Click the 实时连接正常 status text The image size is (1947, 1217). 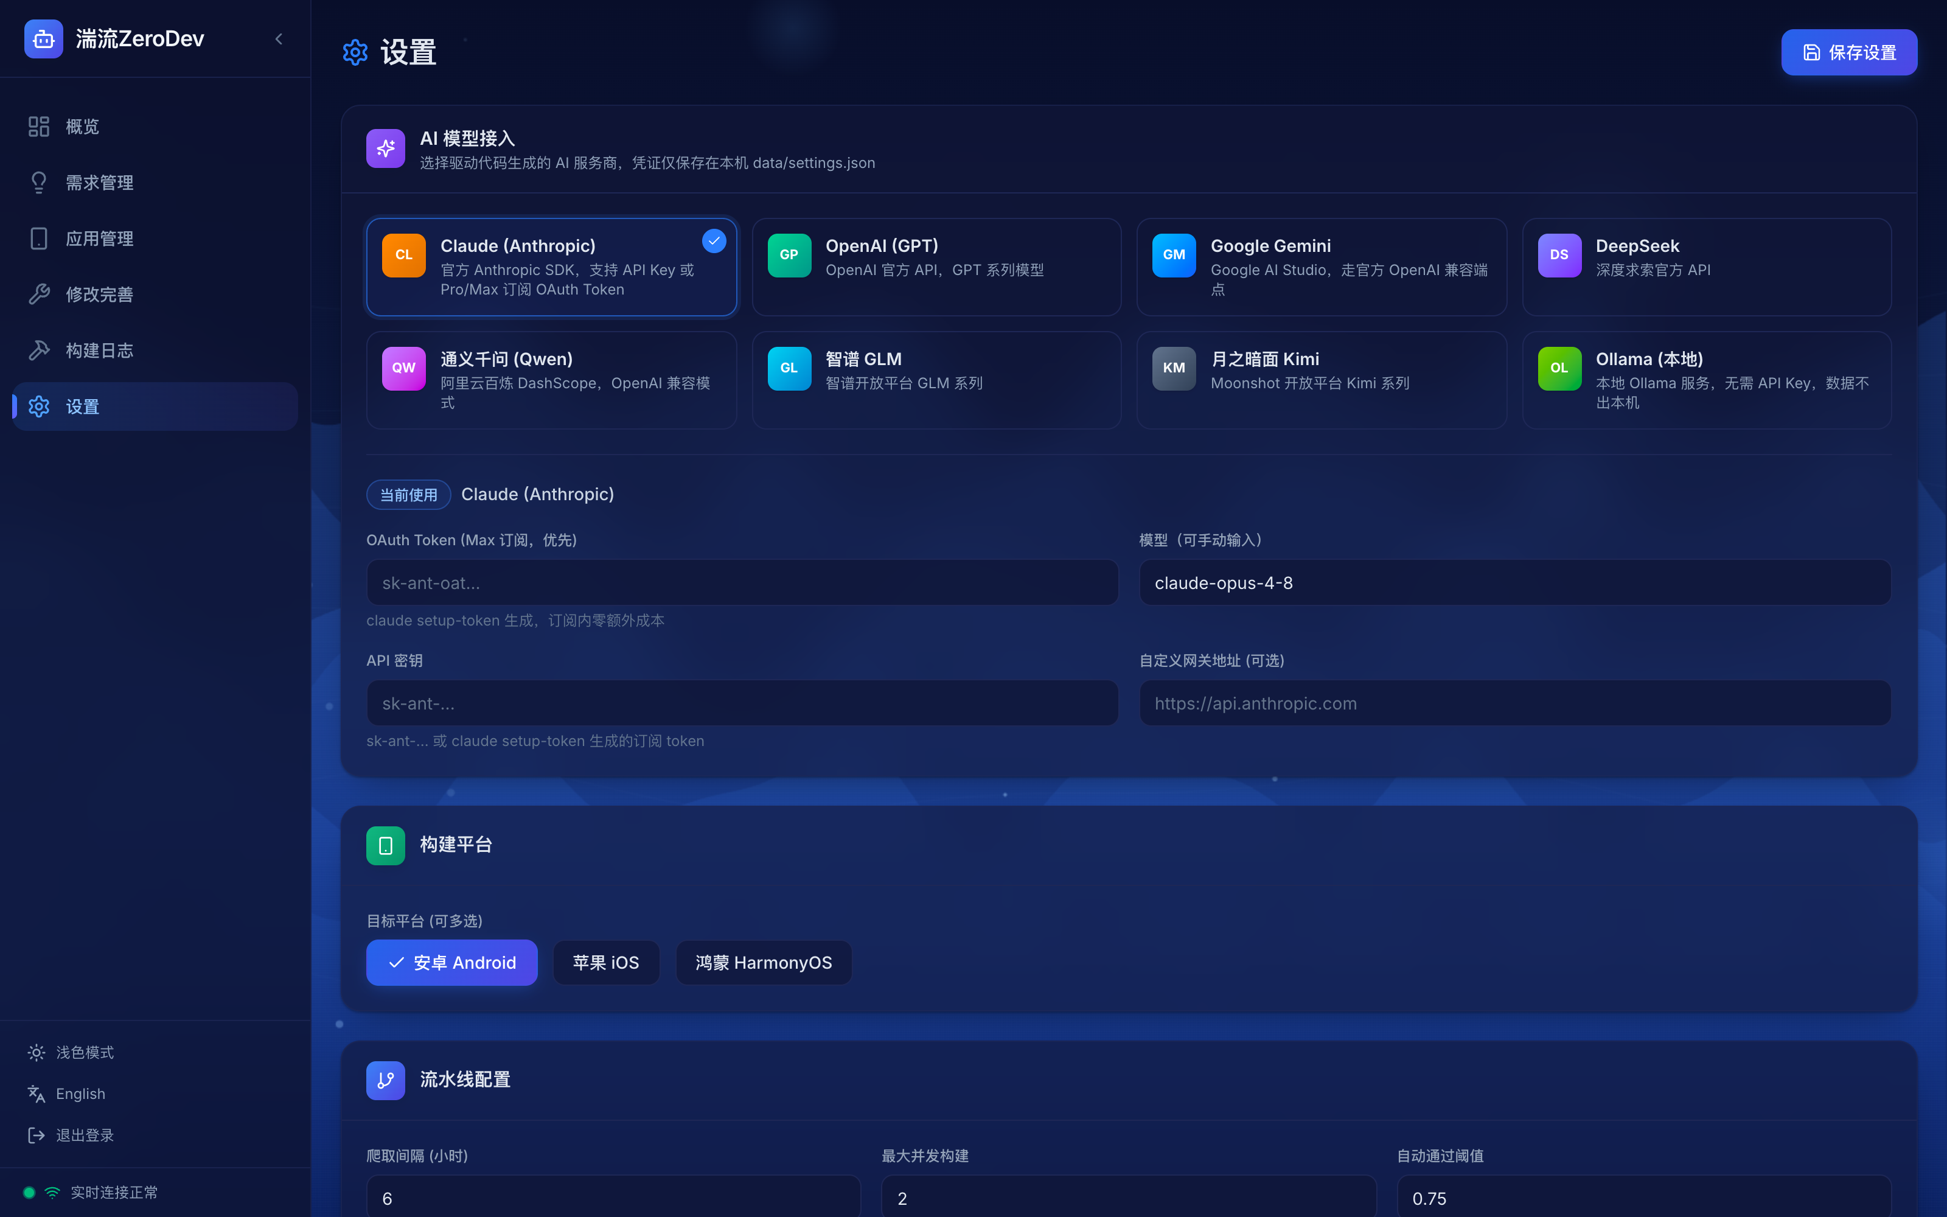coord(114,1193)
